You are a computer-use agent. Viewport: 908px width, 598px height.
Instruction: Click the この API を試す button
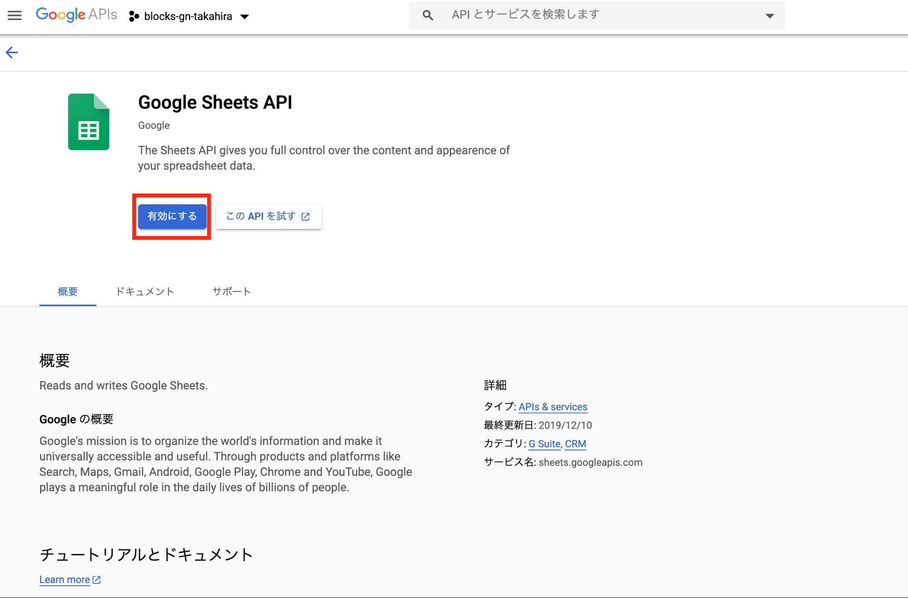click(268, 216)
